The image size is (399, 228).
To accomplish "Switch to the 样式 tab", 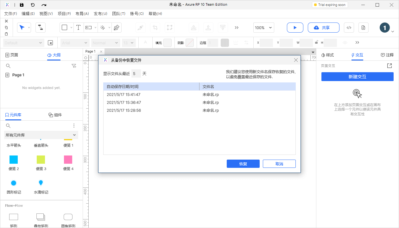I will pyautogui.click(x=328, y=55).
